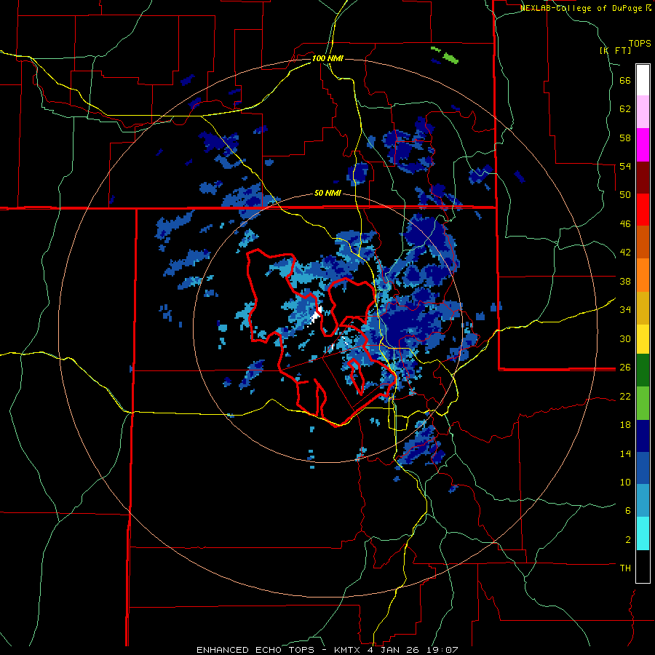Image resolution: width=655 pixels, height=655 pixels.
Task: Click the "TOPS" legend title
Action: point(640,43)
